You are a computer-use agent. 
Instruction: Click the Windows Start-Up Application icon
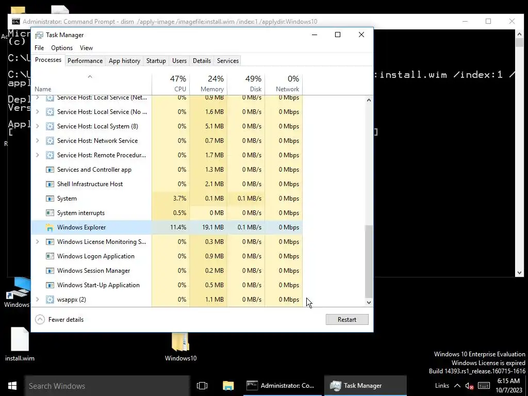pos(50,285)
